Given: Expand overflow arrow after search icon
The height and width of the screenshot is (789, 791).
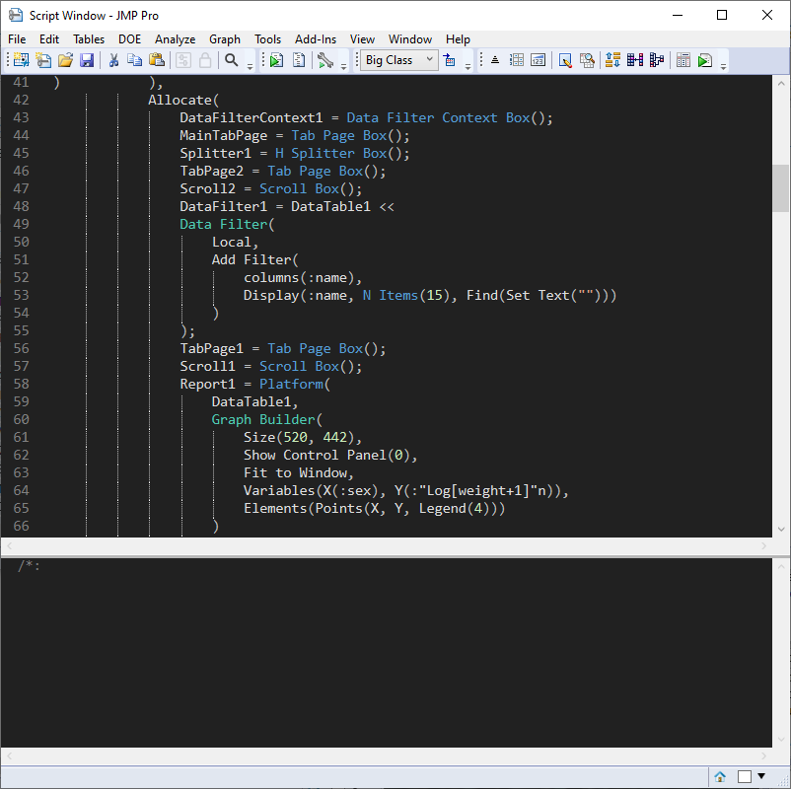Looking at the screenshot, I should [x=250, y=67].
